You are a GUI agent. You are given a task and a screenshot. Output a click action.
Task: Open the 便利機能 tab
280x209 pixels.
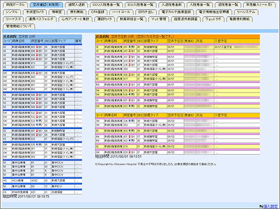pos(76,12)
